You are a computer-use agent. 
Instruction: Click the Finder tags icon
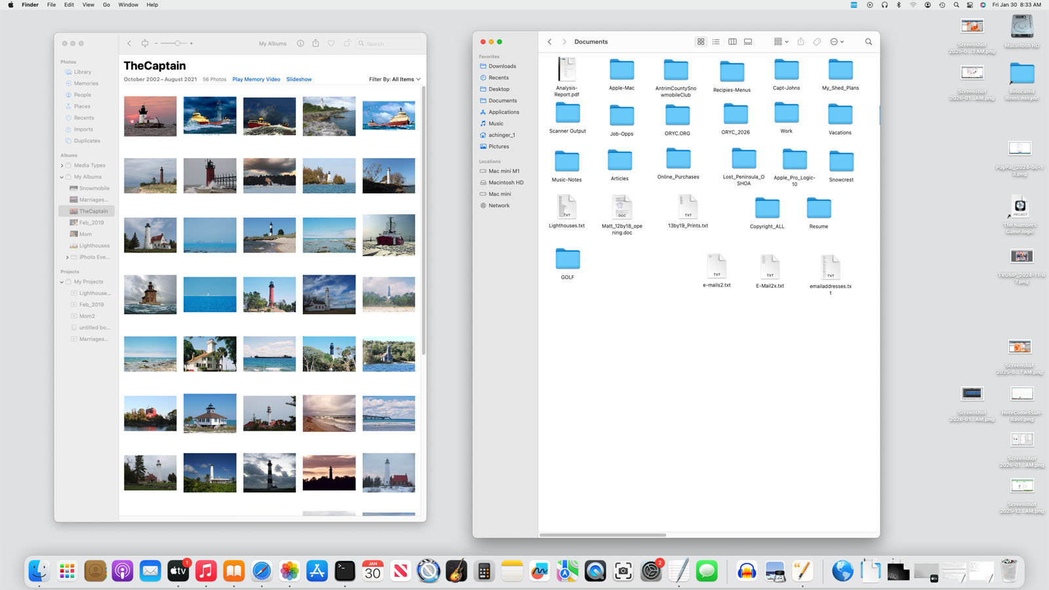(817, 42)
